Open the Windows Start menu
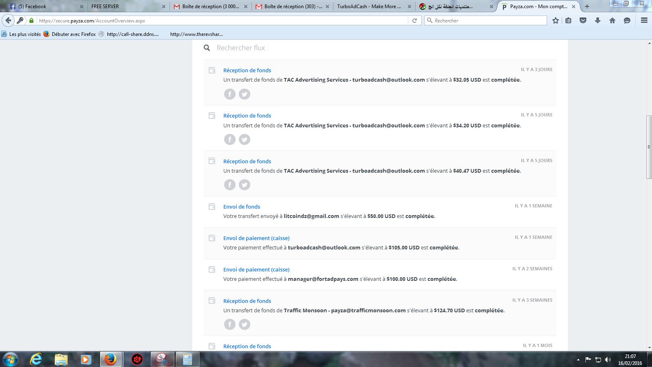652x367 pixels. tap(10, 359)
